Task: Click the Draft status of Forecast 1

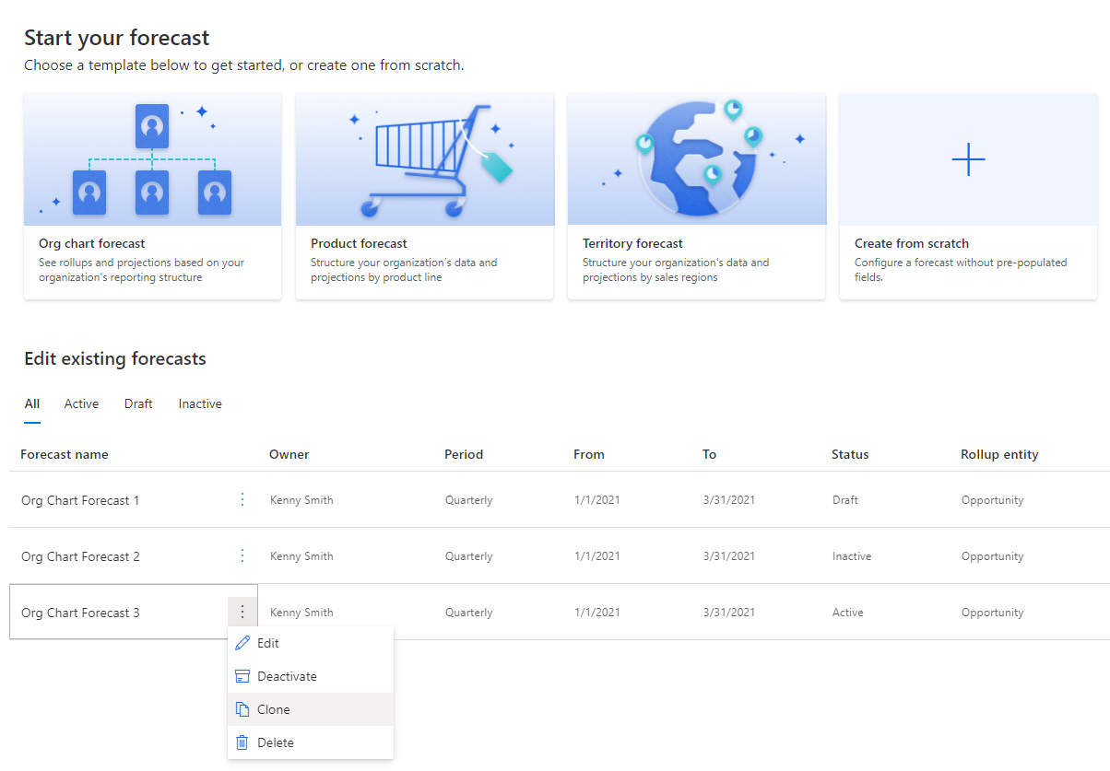Action: [x=844, y=500]
